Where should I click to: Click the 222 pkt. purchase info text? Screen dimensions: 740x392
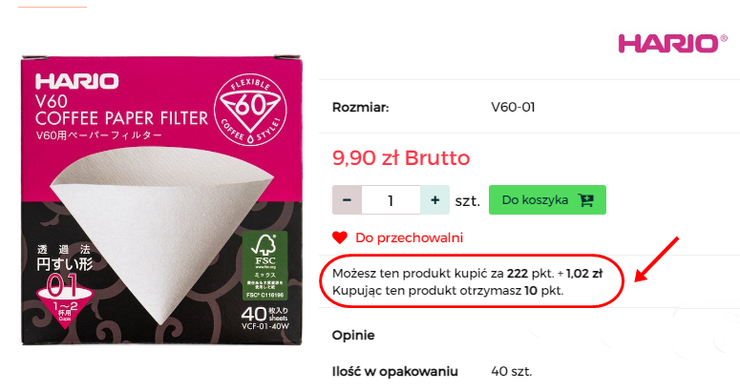coord(467,274)
